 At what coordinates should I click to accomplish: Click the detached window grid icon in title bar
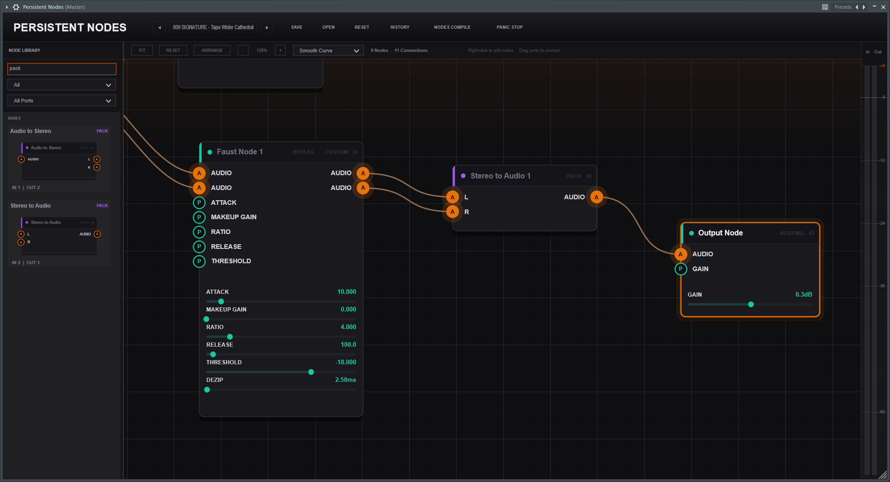[x=825, y=7]
